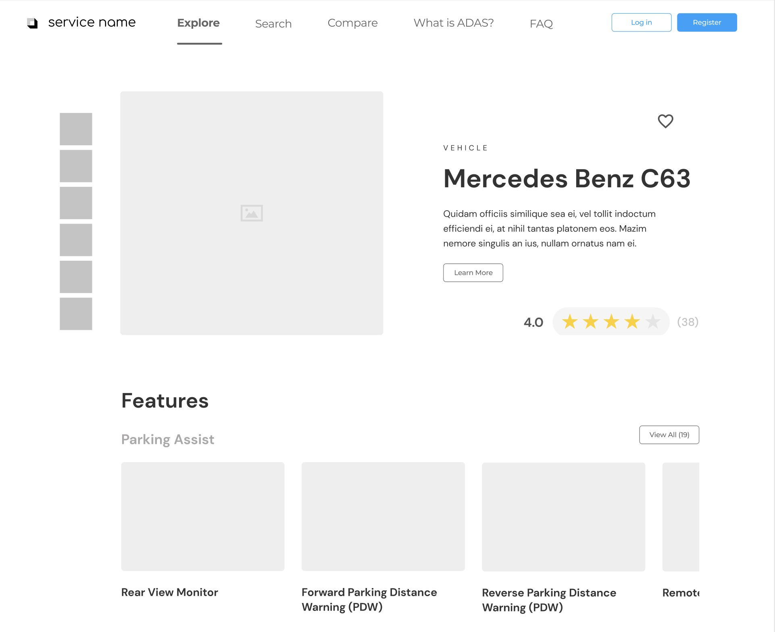Open the Reverse Parking Distance Warning card image
775x632 pixels.
563,517
